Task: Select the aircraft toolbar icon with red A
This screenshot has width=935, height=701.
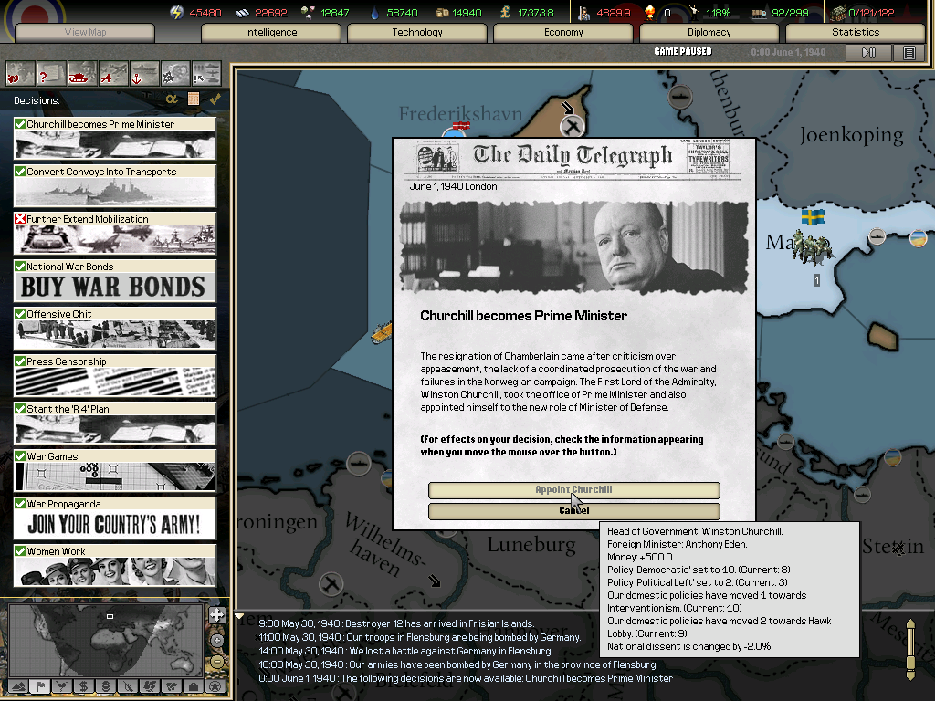Action: 113,74
